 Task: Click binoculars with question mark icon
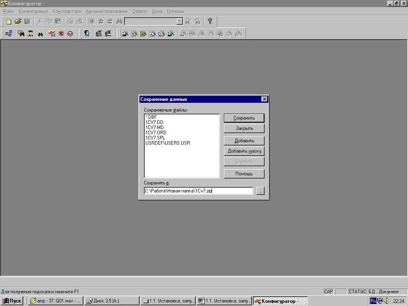pyautogui.click(x=39, y=33)
